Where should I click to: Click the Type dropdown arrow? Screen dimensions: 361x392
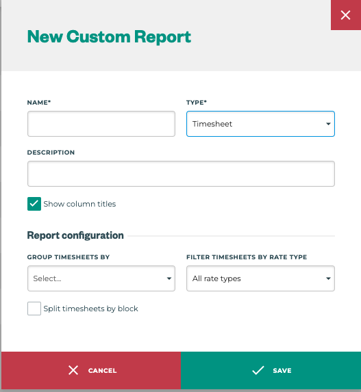tap(328, 124)
